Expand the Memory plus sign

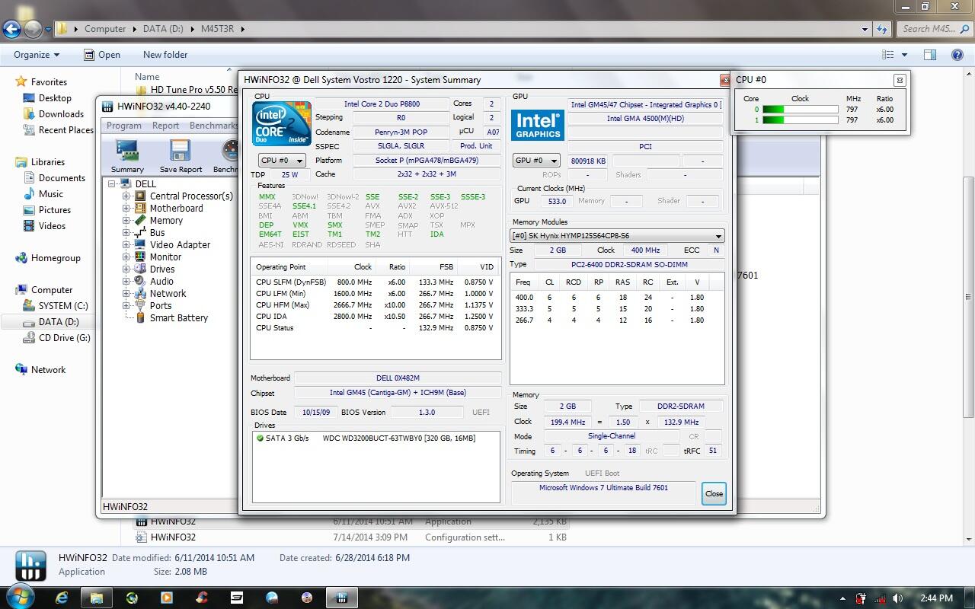[126, 220]
